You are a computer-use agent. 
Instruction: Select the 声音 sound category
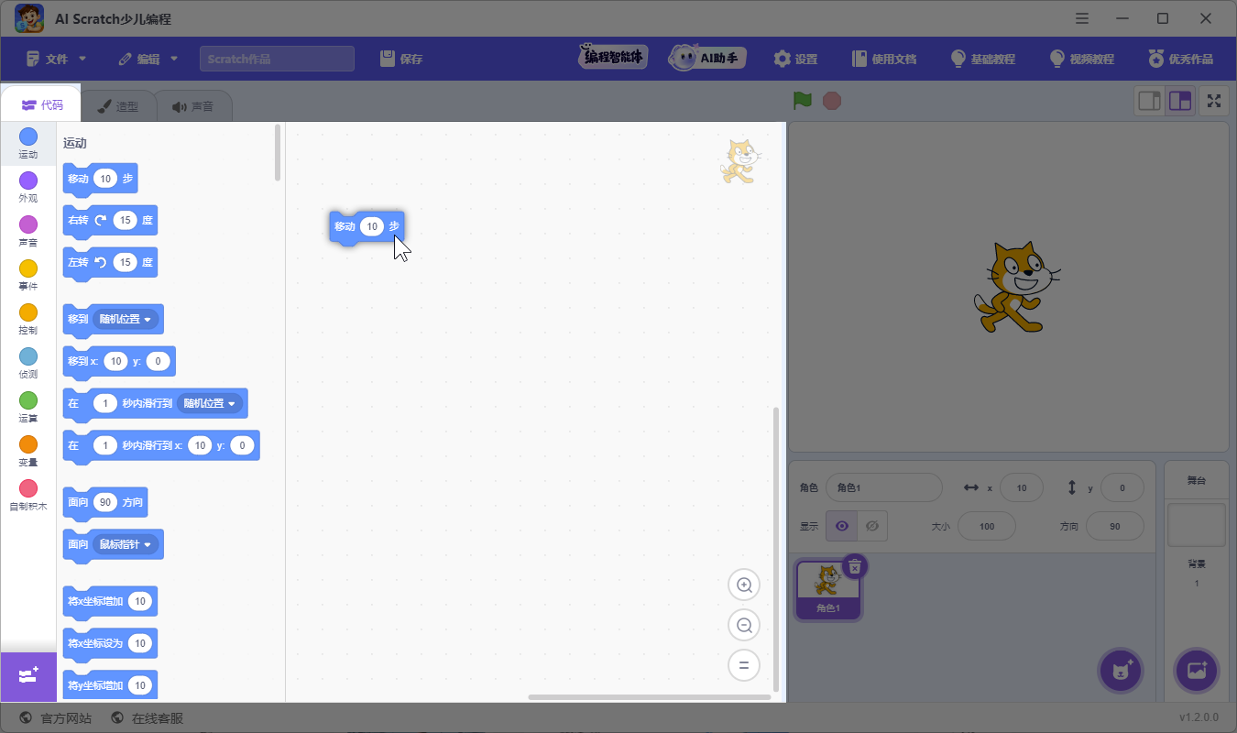pyautogui.click(x=28, y=232)
